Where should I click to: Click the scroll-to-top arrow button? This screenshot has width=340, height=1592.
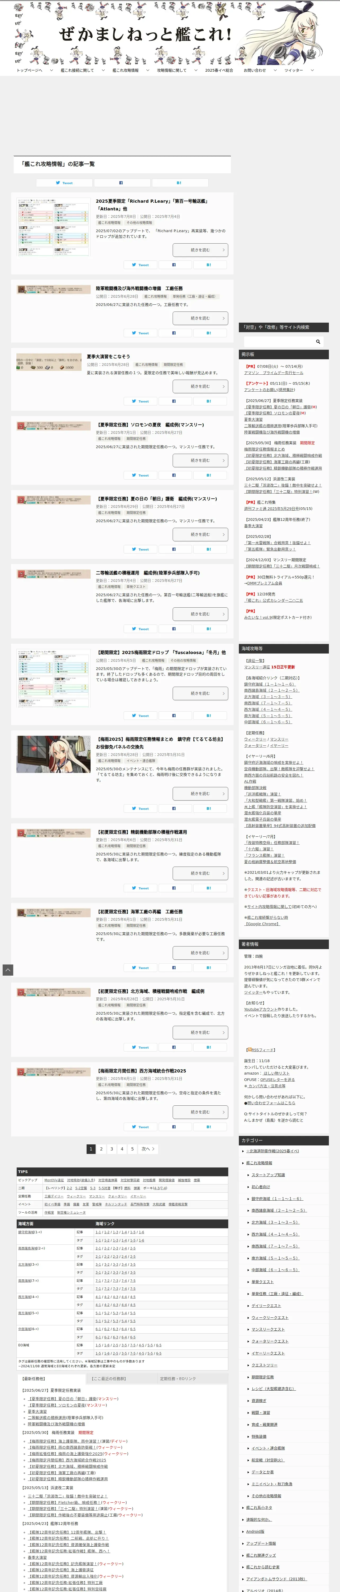click(x=8, y=970)
